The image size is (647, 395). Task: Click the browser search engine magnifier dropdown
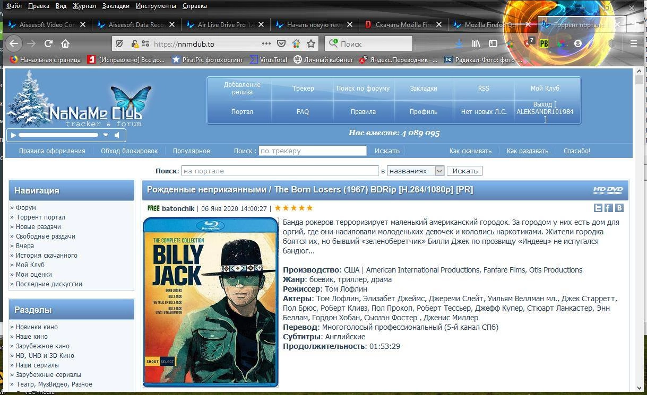click(333, 43)
